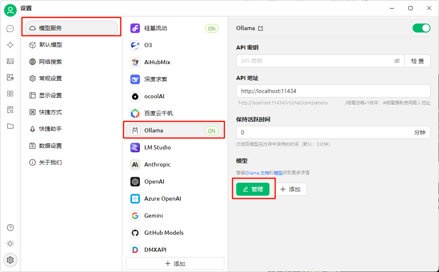Open the user avatar profile
Image resolution: width=439 pixels, height=272 pixels.
click(x=10, y=10)
